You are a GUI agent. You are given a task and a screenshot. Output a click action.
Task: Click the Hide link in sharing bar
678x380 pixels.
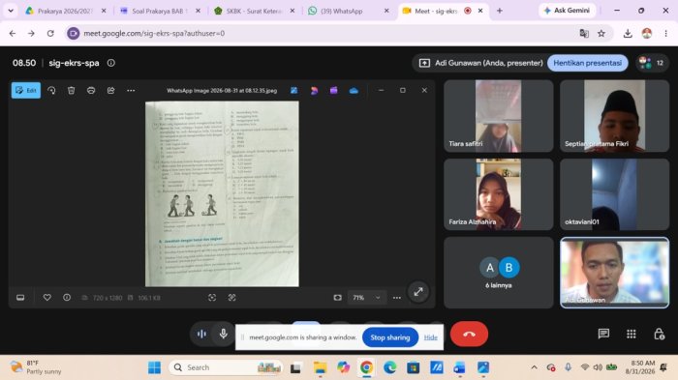pyautogui.click(x=430, y=337)
